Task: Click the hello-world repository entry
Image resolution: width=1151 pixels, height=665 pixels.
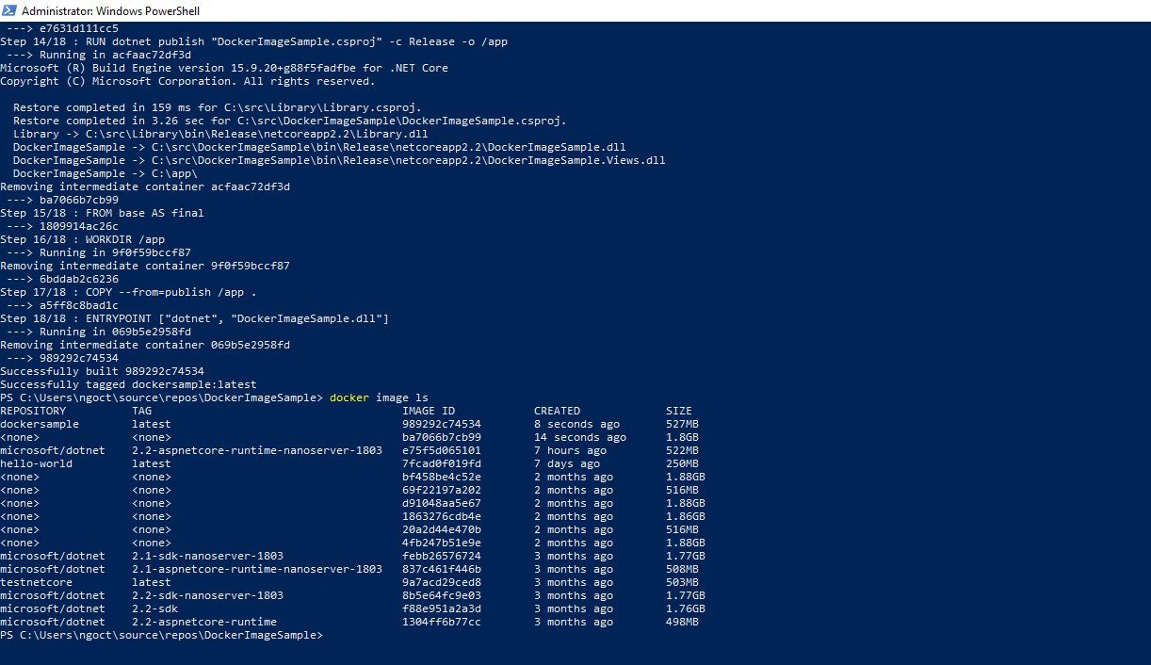Action: tap(36, 463)
